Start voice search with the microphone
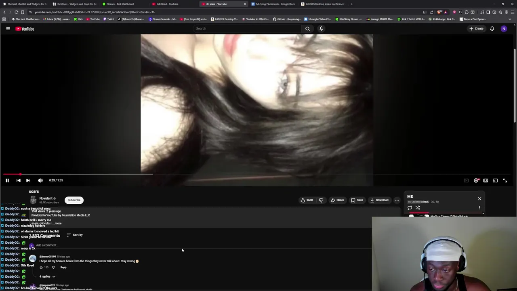 (321, 29)
